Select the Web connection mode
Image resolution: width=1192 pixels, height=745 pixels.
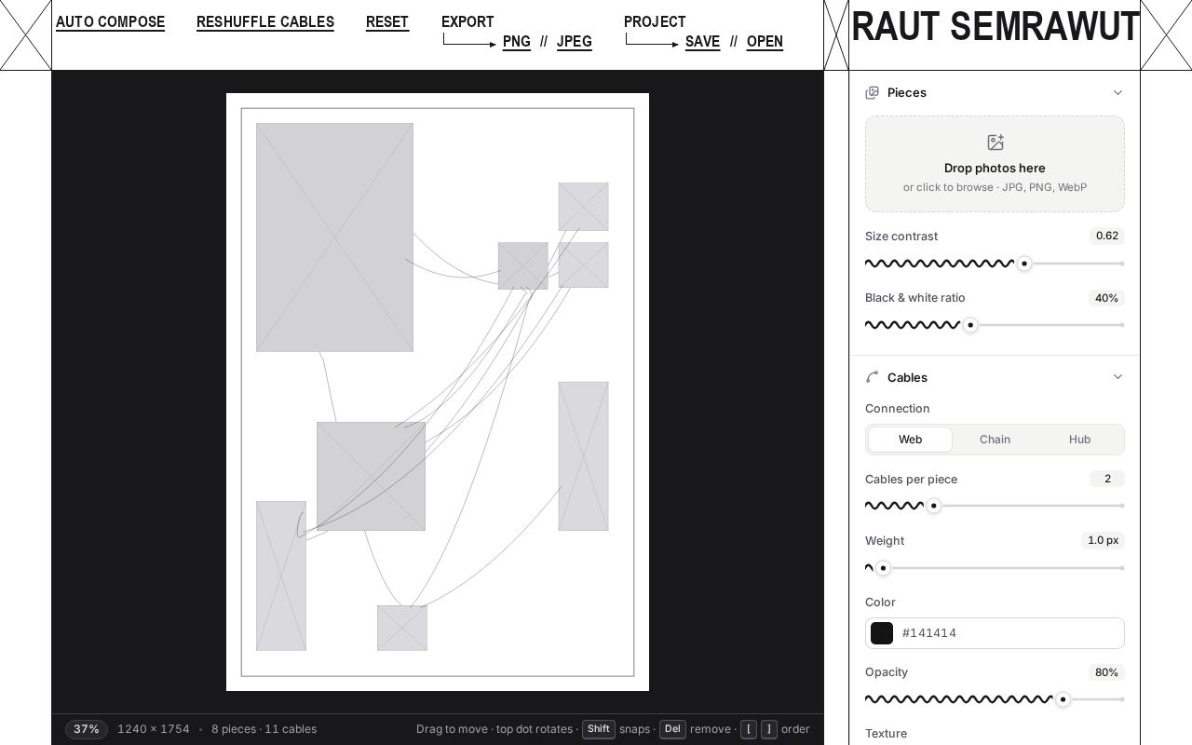coord(910,440)
